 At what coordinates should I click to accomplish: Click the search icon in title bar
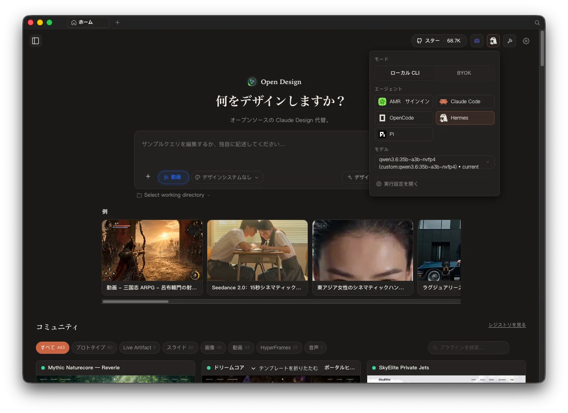coord(537,22)
